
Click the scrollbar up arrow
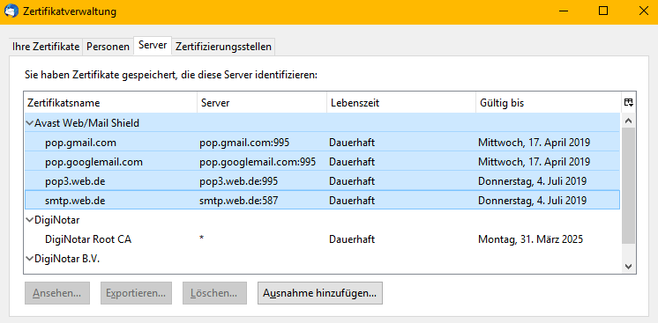coord(628,121)
